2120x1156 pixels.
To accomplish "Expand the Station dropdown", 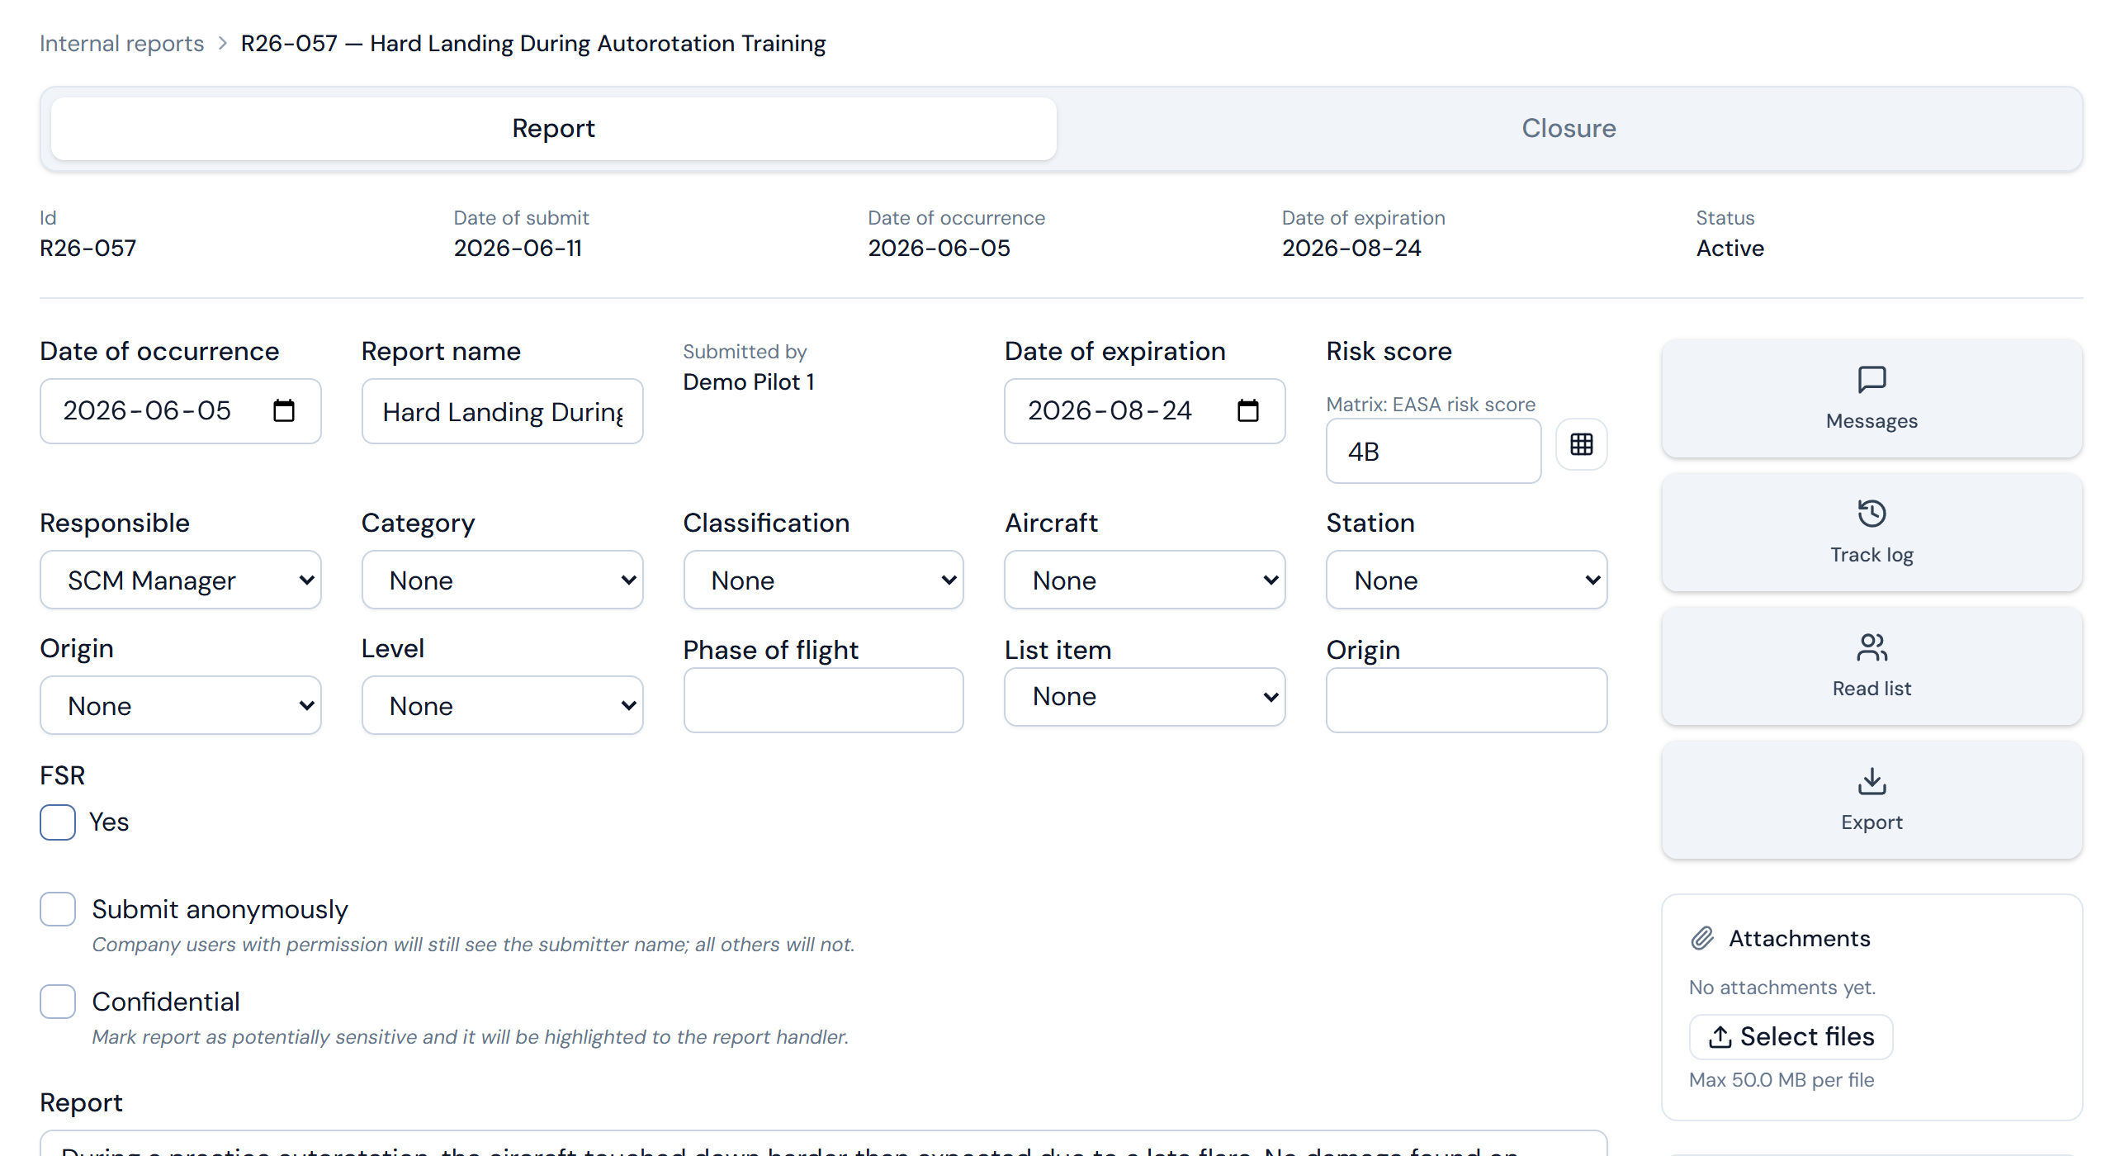I will point(1466,580).
